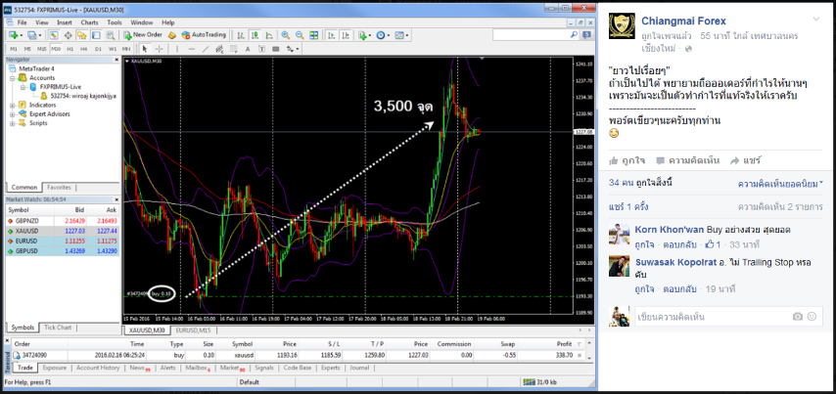Viewport: 836px width, 394px height.
Task: Switch to Candlesticks chart icon
Action: 255,35
